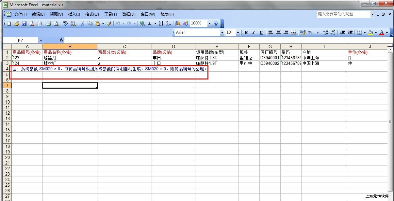This screenshot has width=394, height=201.
Task: Click the Cut scissors icon
Action: [82, 23]
